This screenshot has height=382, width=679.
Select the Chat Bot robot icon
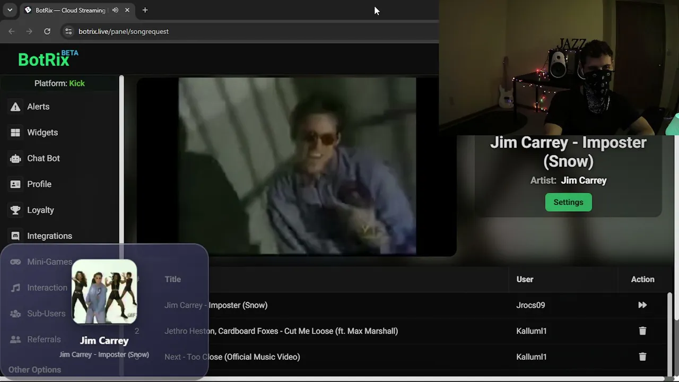coord(15,158)
